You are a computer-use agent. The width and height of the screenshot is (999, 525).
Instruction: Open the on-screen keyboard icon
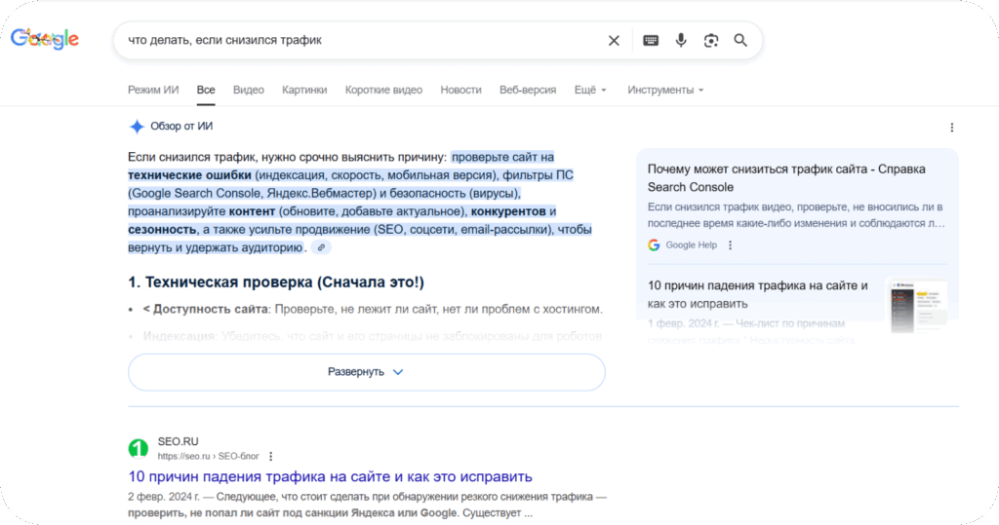pyautogui.click(x=651, y=41)
